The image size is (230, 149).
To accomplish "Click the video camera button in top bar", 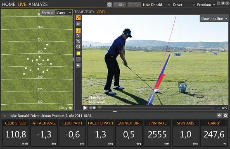I will pos(120,5).
